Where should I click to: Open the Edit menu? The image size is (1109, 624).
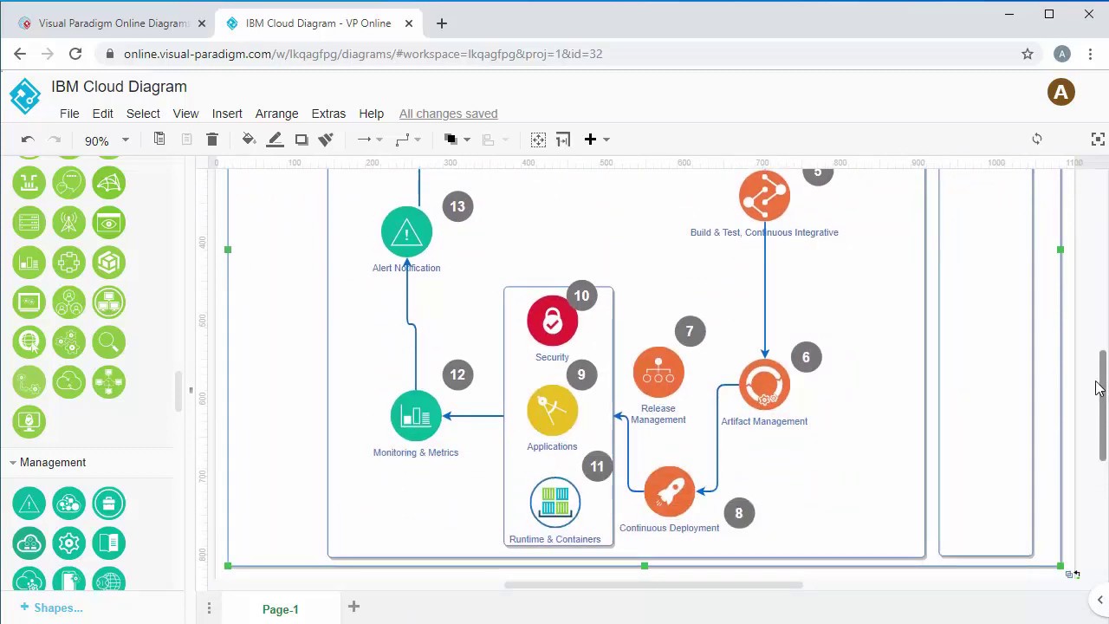tap(102, 114)
